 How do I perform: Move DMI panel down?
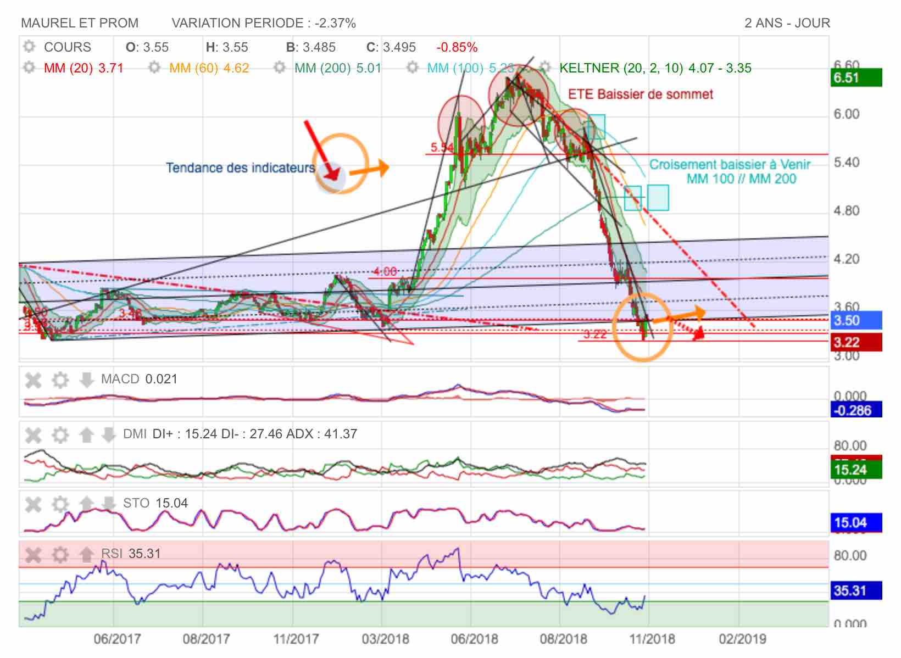(x=108, y=435)
